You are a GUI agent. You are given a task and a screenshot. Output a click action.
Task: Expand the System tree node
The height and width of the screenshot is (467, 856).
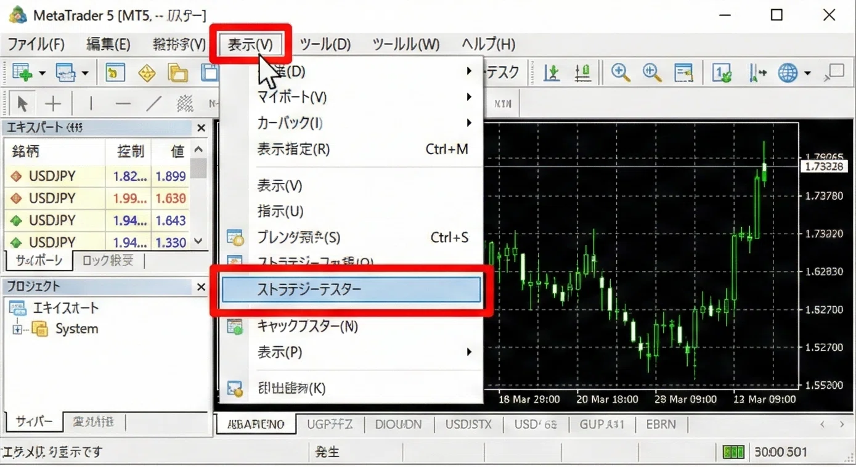coord(17,330)
